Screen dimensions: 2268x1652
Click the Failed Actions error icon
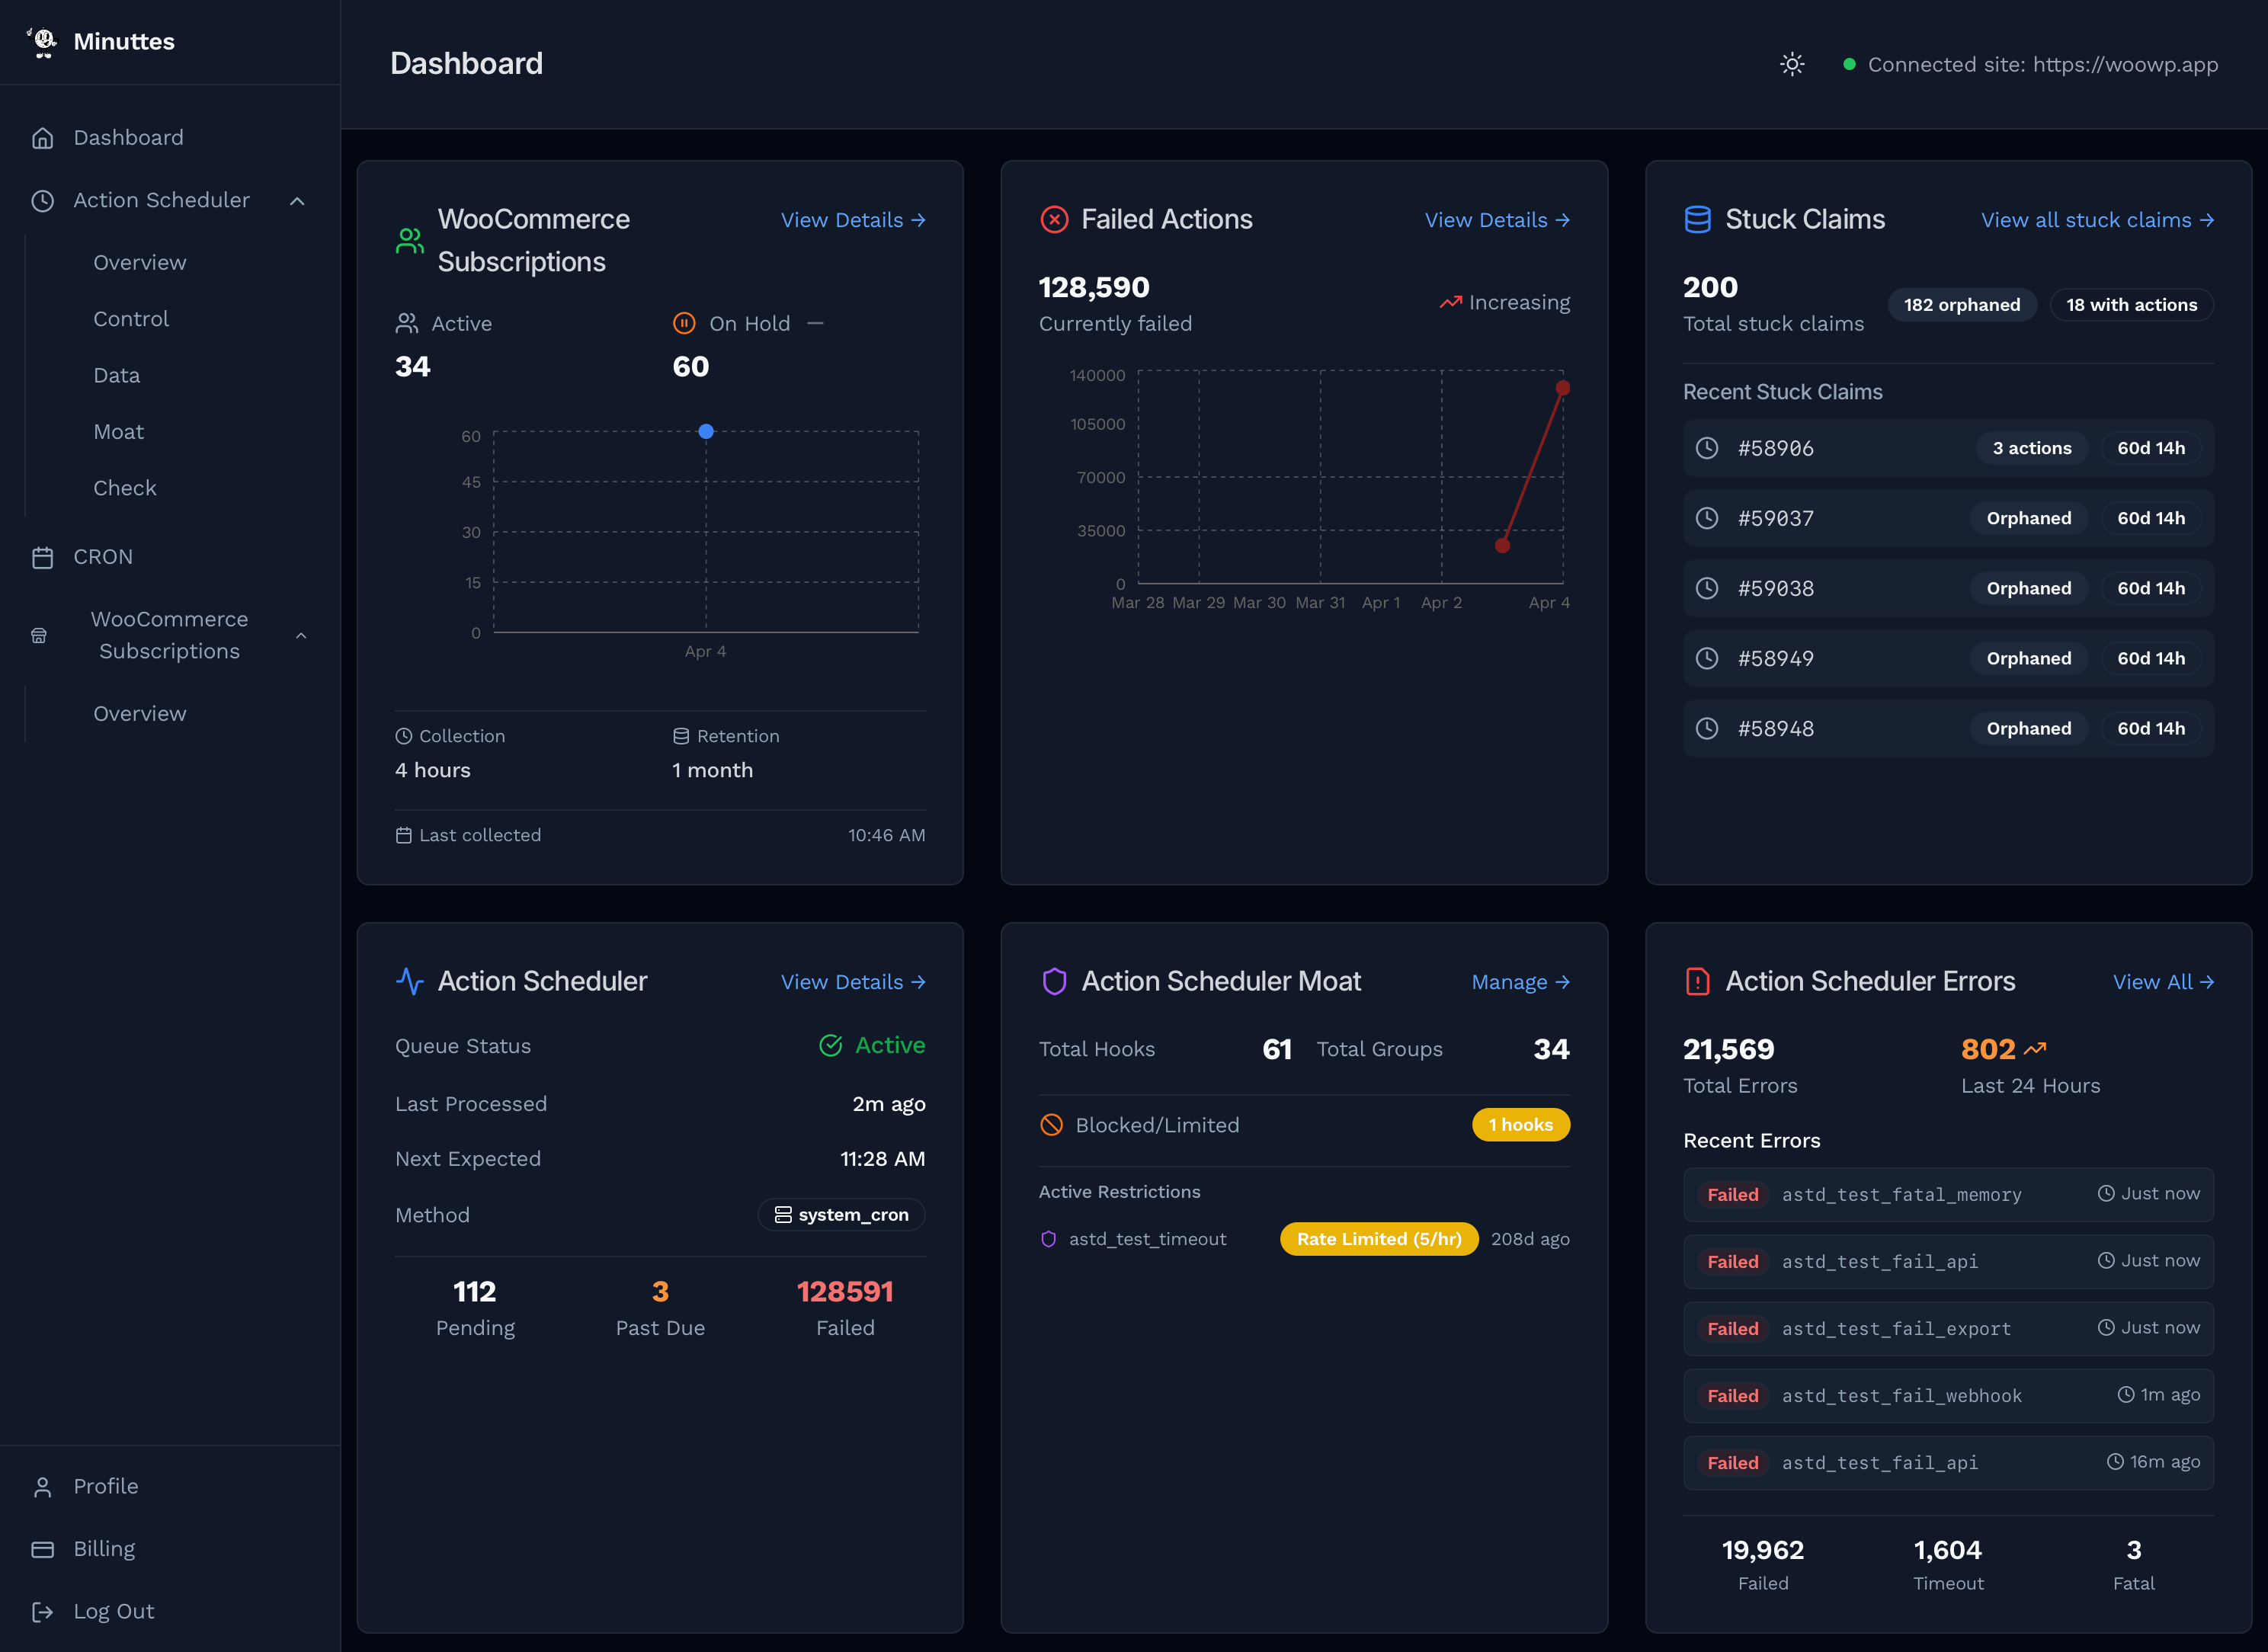coord(1054,219)
